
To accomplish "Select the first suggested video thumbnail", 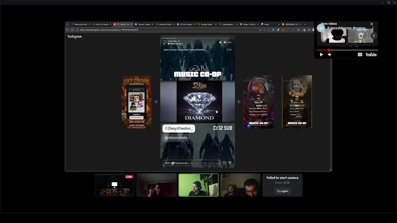I will (333, 36).
